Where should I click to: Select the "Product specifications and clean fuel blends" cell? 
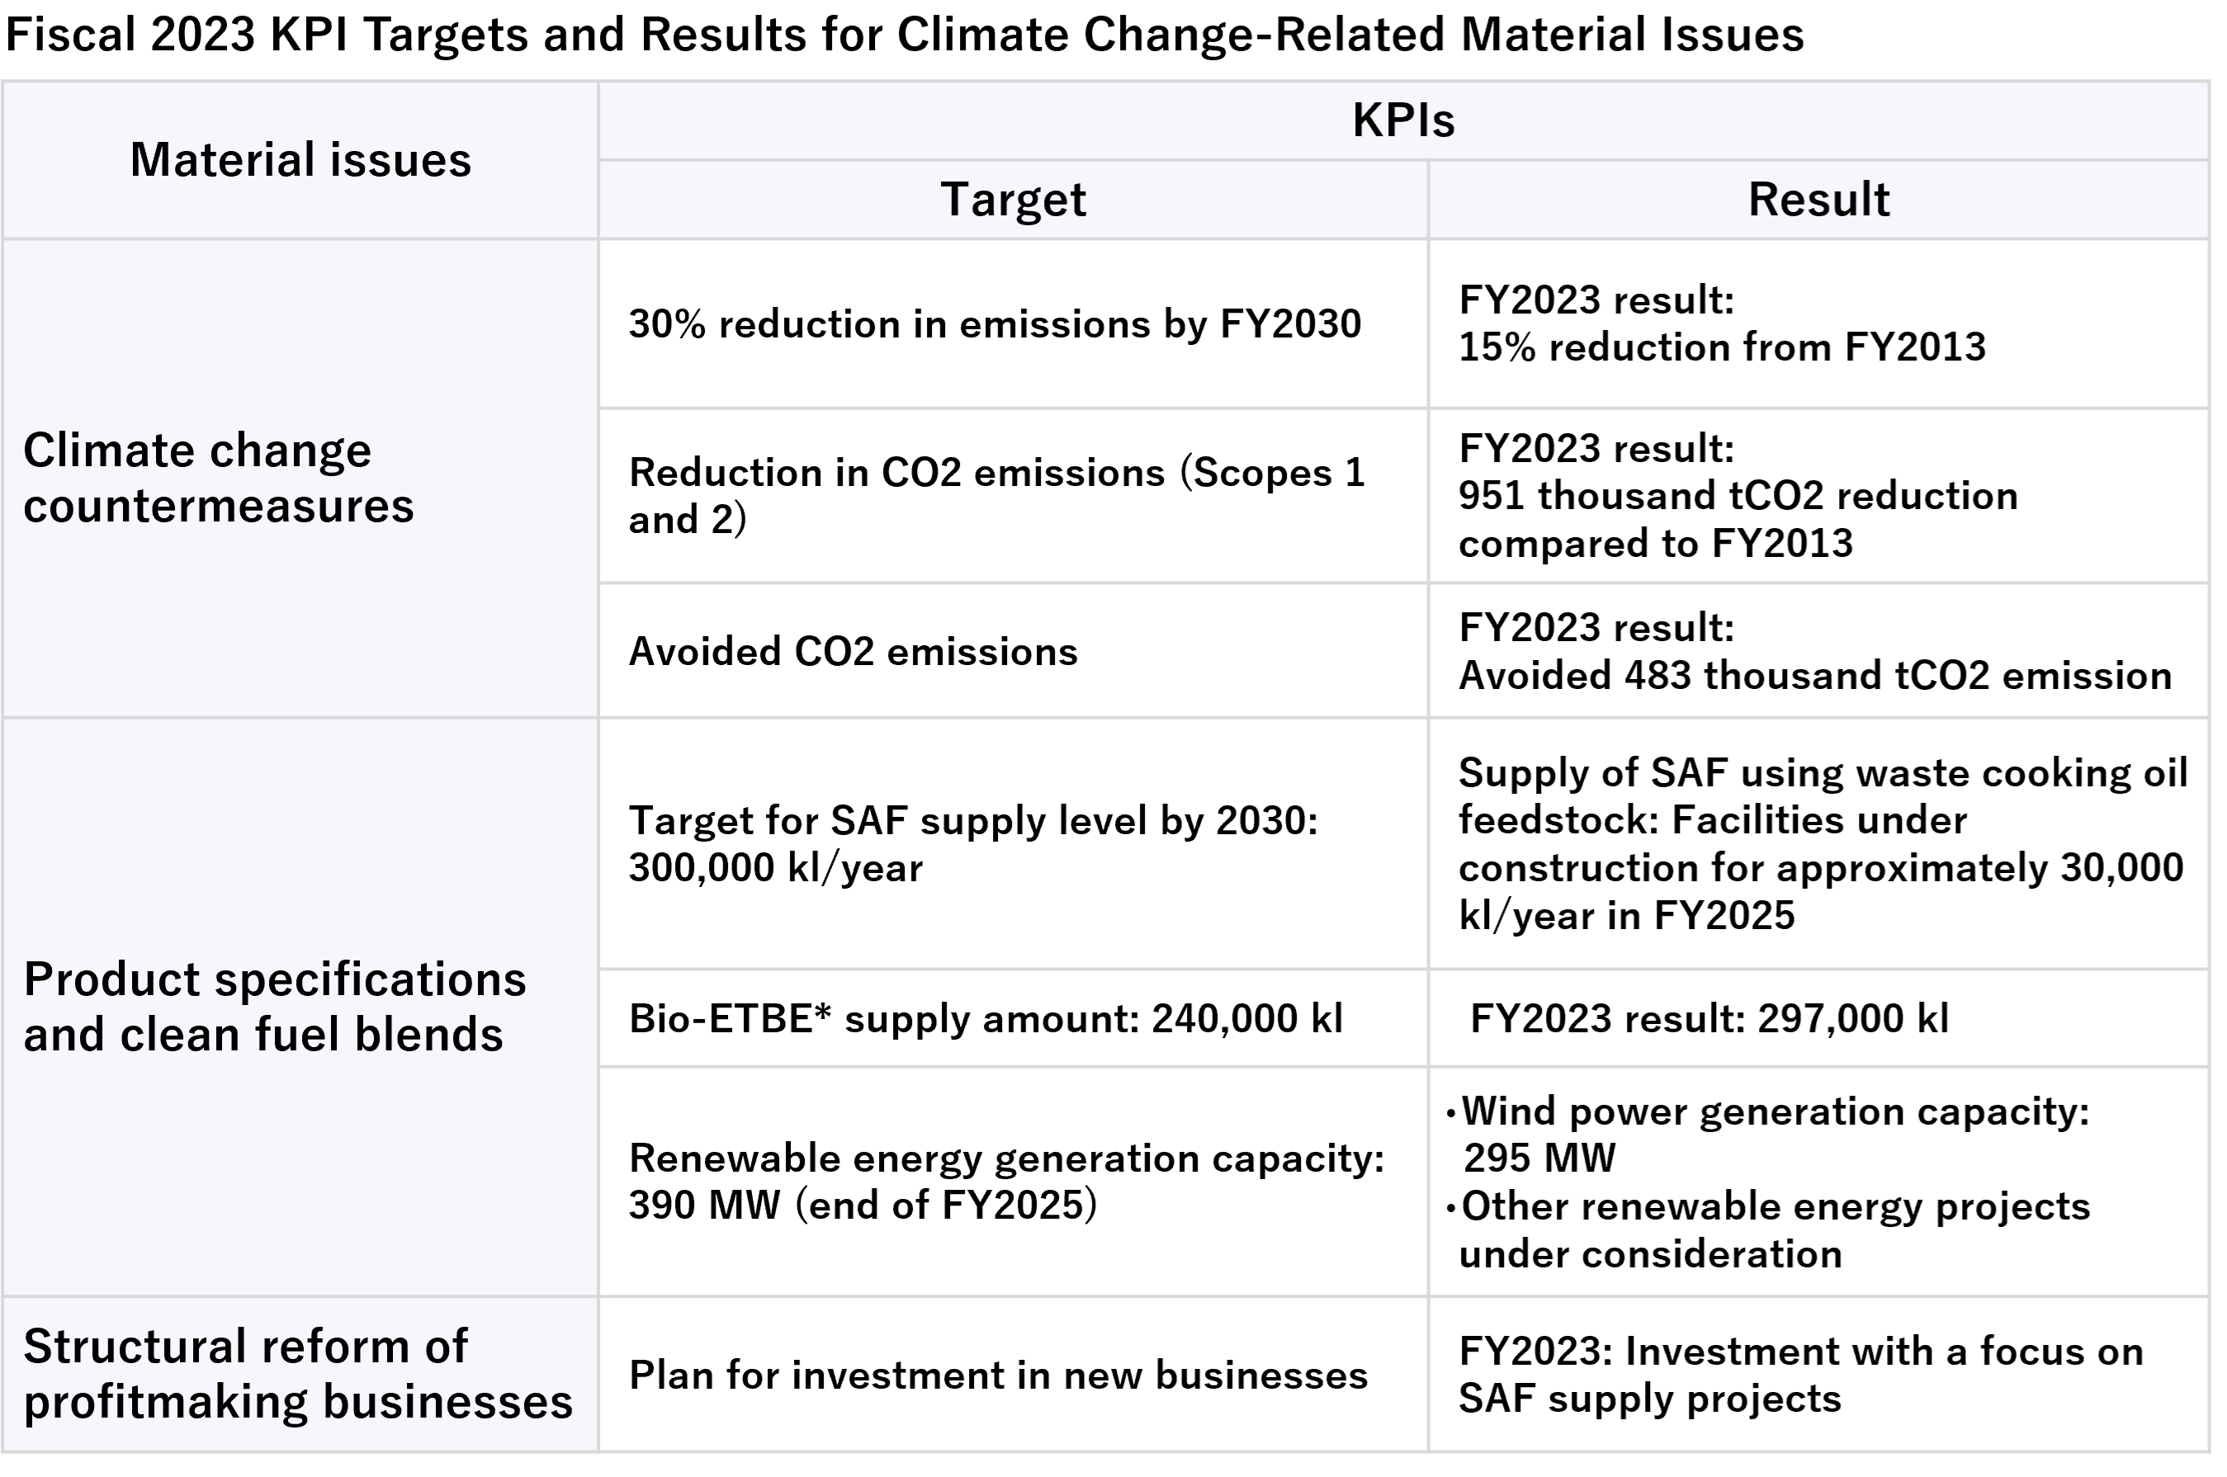point(274,1007)
